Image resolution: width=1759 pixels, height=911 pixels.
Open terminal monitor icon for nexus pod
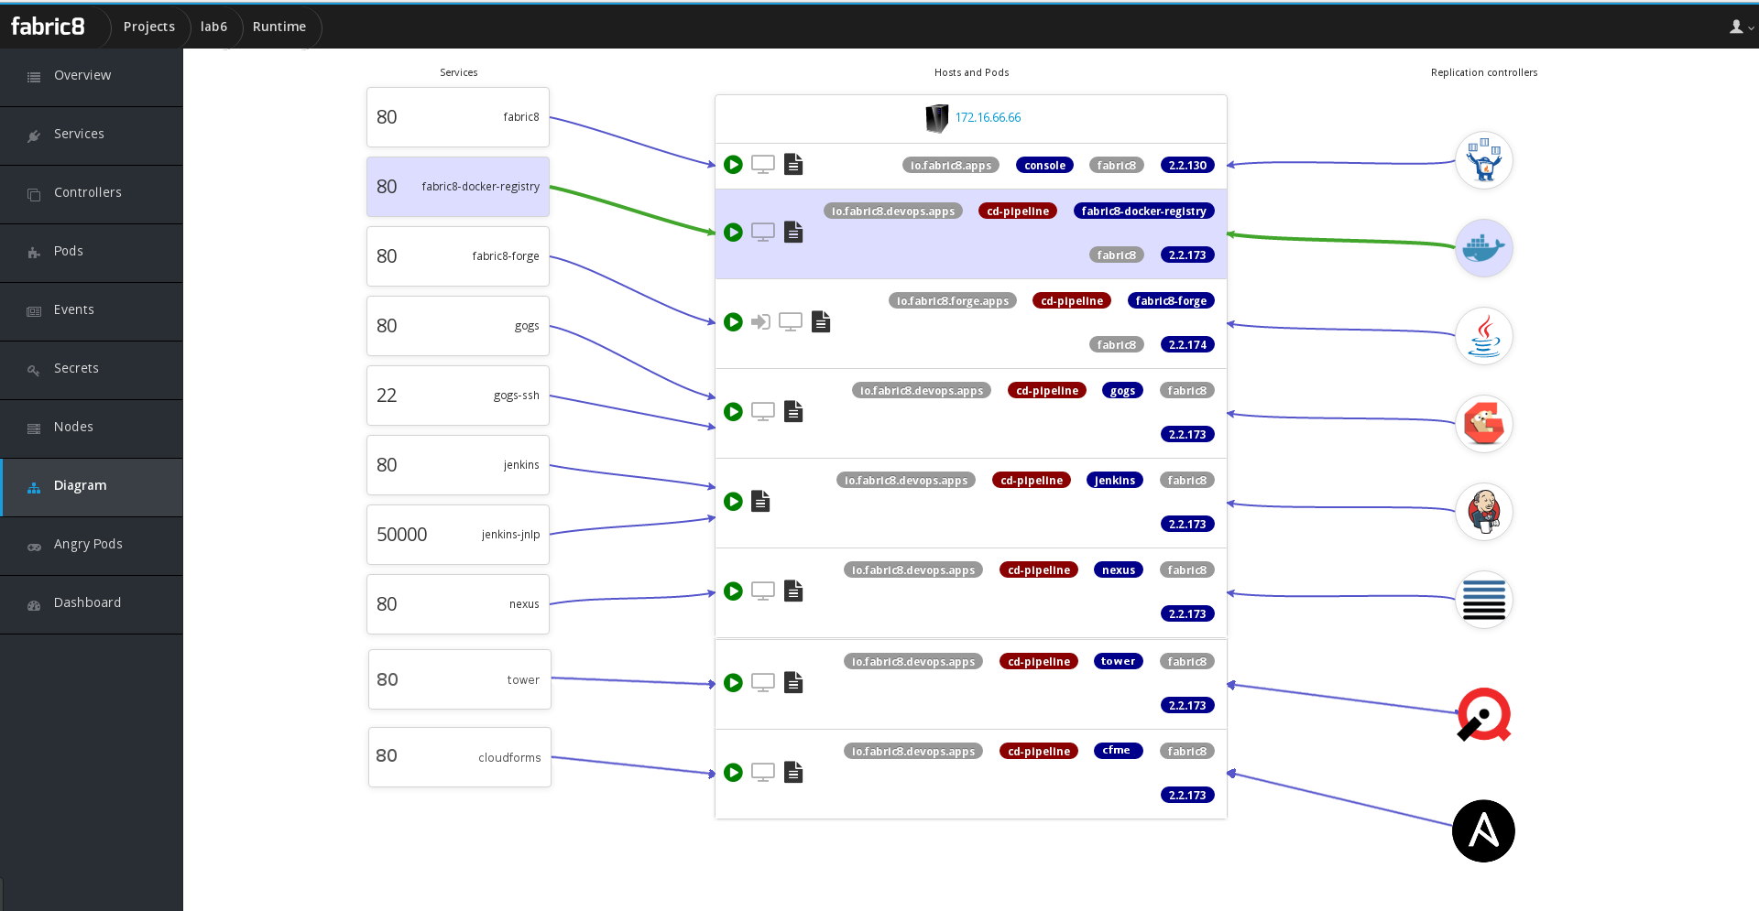point(763,591)
